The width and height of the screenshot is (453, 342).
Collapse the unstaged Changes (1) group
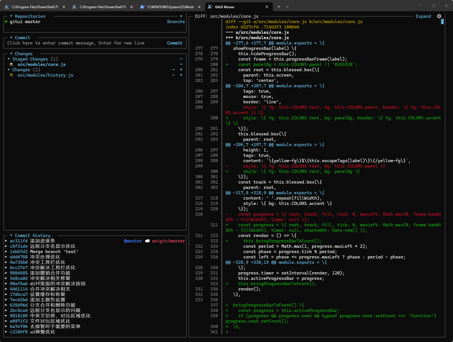(9, 70)
